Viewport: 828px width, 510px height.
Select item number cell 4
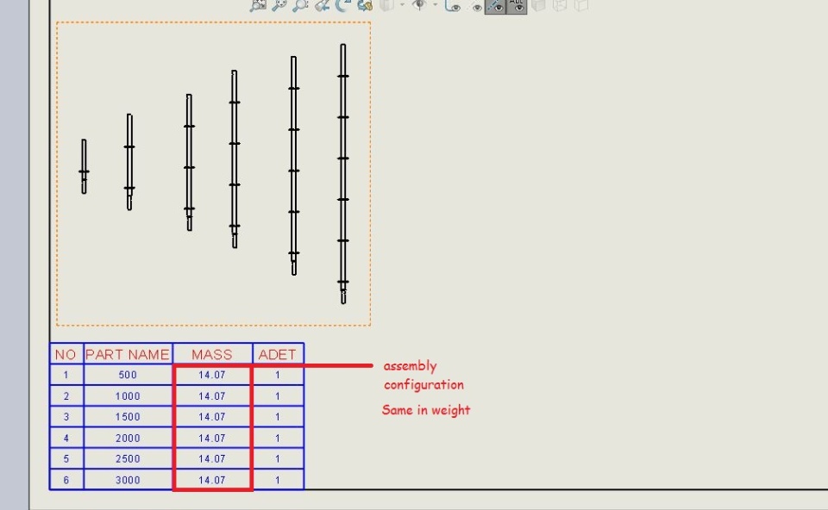[x=66, y=438]
